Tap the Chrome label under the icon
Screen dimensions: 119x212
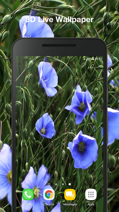[49, 204]
